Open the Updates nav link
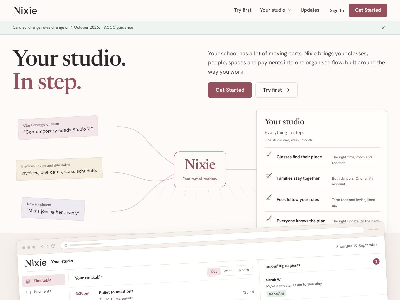 pos(310,10)
